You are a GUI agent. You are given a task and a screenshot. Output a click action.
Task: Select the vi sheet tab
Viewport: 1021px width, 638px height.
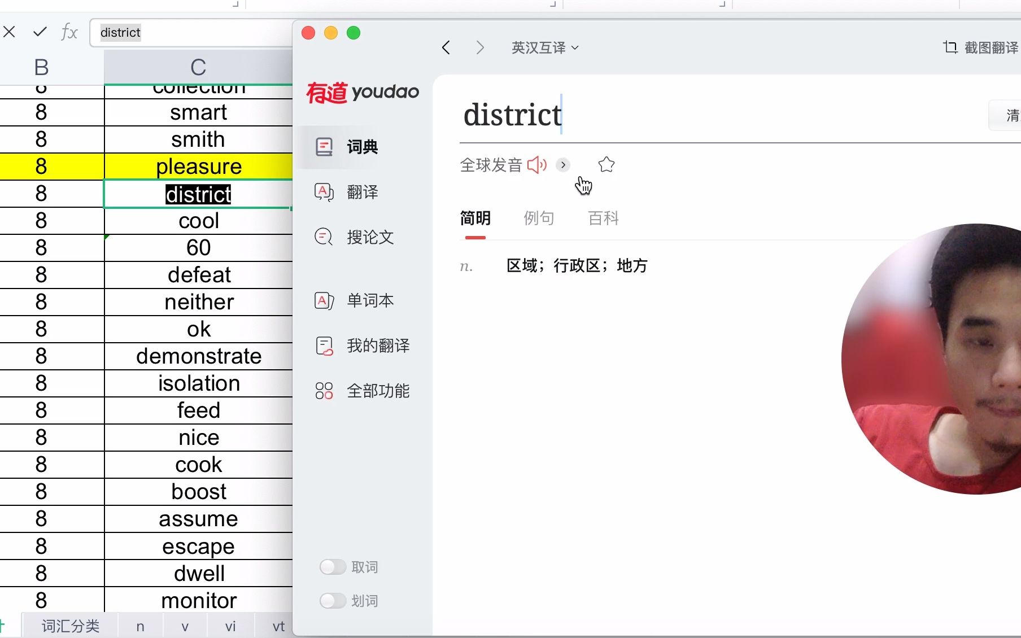pyautogui.click(x=230, y=626)
